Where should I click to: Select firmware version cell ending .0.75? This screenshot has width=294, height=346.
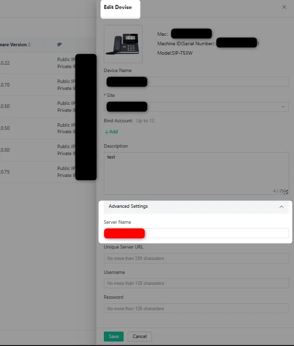(x=5, y=172)
